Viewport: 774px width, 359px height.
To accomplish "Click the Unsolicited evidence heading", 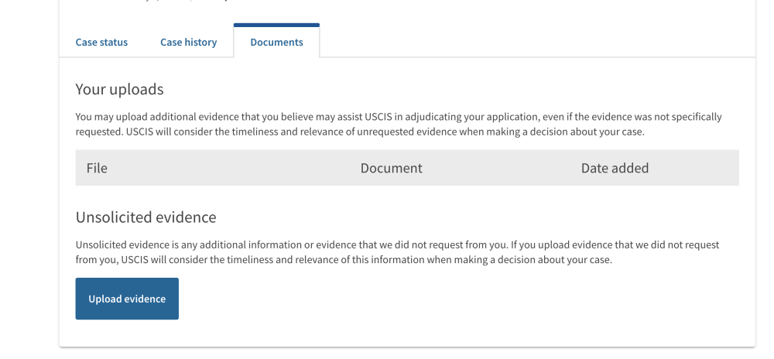I will click(146, 217).
